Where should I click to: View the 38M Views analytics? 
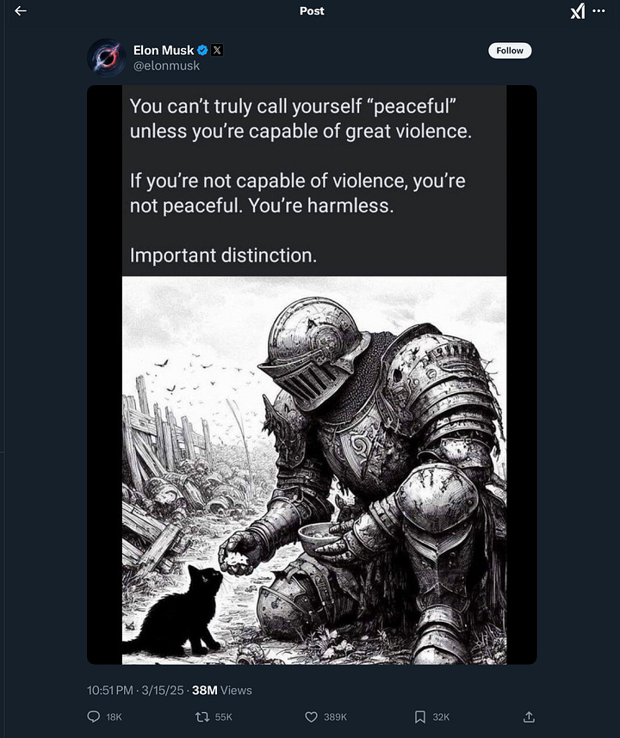(x=221, y=691)
